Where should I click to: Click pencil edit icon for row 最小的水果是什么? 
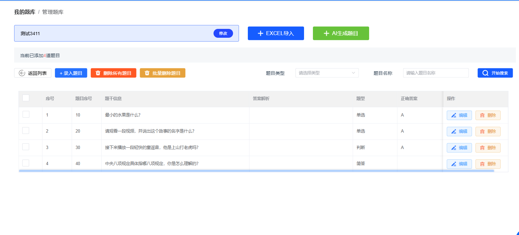pos(454,116)
